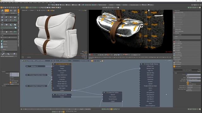Toggle Center Handle checkbox in left panel
The width and height of the screenshot is (202, 113).
(x=10, y=83)
